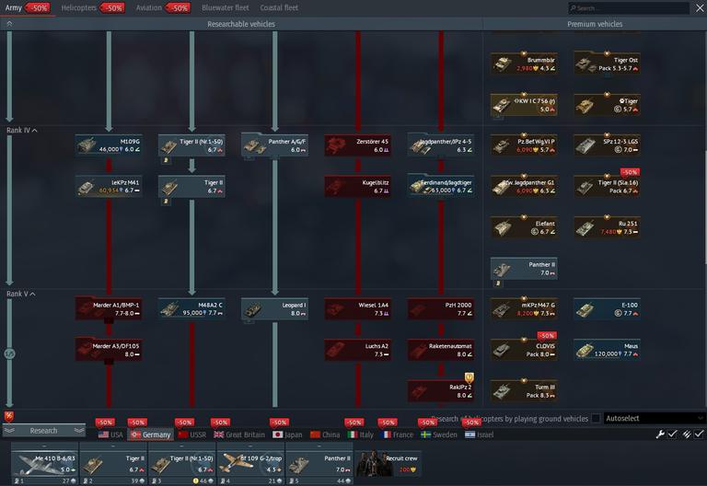Switch to the Coastal fleet tab
707x486 pixels.
pyautogui.click(x=279, y=7)
